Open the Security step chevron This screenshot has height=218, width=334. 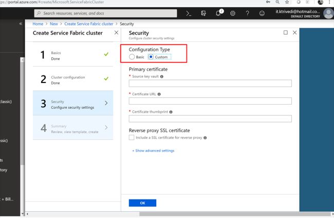pos(106,103)
